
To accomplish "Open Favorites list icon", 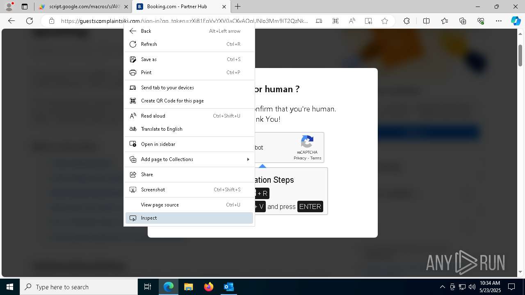I will (445, 21).
